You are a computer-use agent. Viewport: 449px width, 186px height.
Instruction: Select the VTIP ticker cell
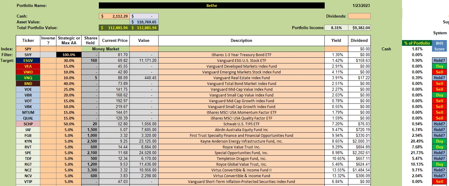coord(28,181)
